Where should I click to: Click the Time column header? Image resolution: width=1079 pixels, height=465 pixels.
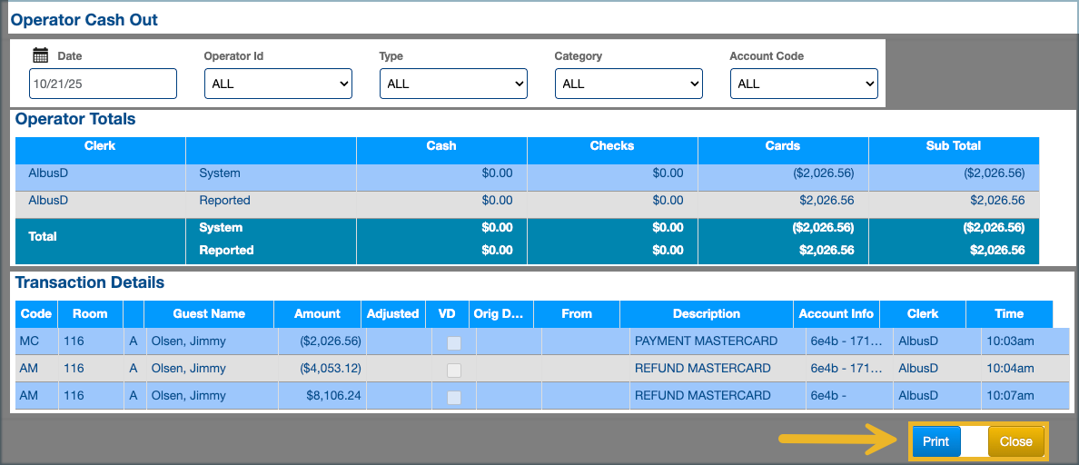coord(1008,313)
